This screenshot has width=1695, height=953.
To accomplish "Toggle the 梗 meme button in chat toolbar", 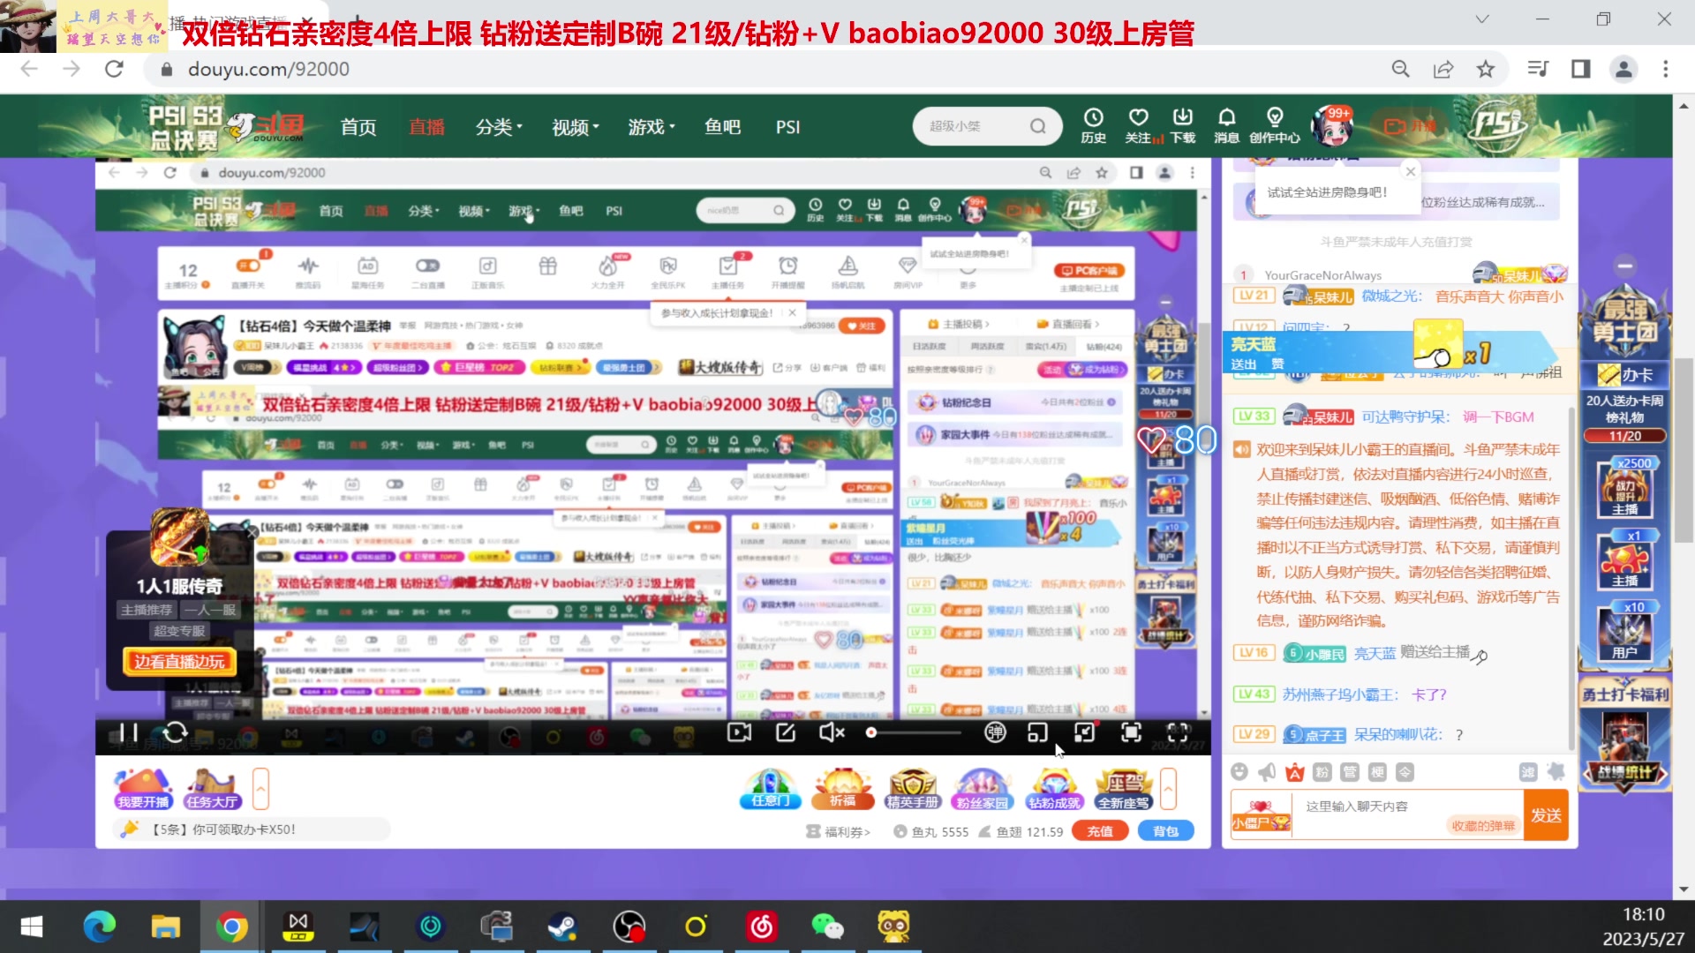I will [1377, 772].
